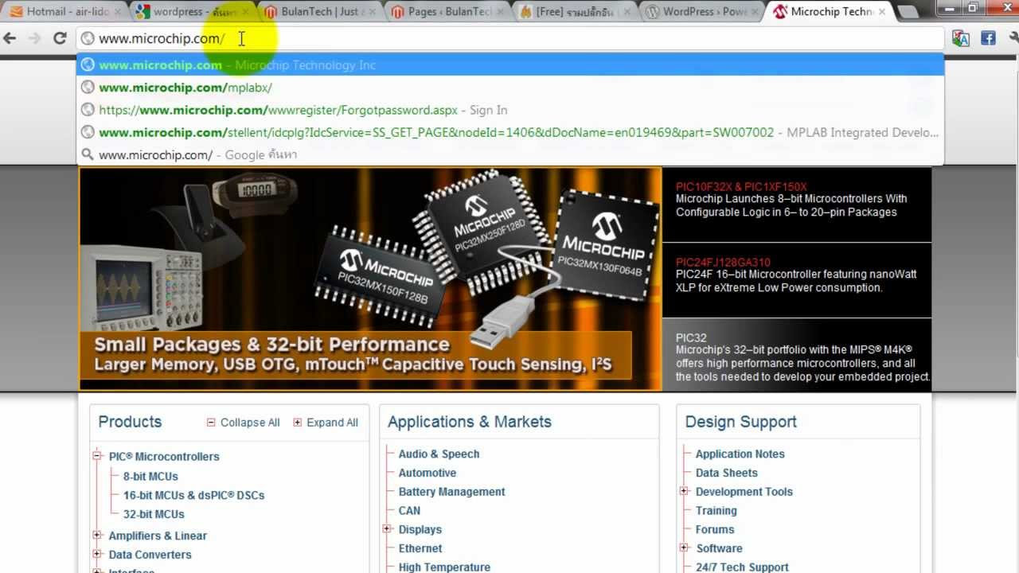Open the Amplifiers & Linear link
1019x573 pixels.
coord(158,536)
